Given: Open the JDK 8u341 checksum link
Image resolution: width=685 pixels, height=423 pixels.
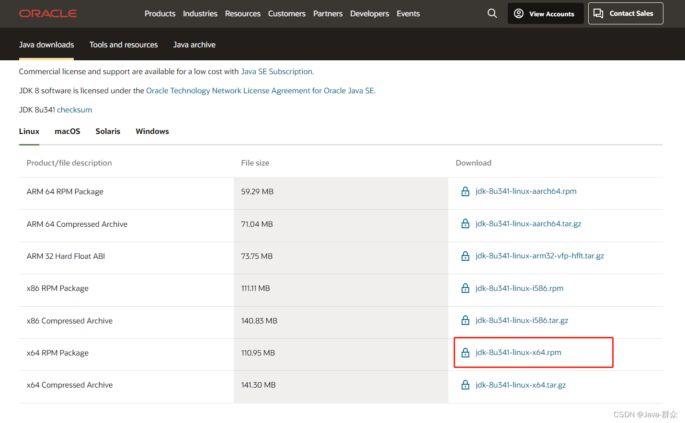Looking at the screenshot, I should pyautogui.click(x=74, y=110).
